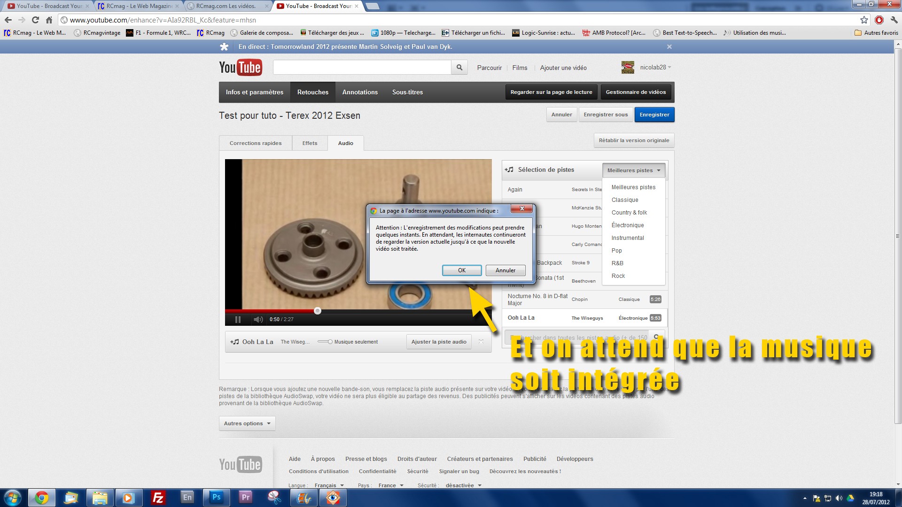Click the volume icon in system tray

[839, 498]
